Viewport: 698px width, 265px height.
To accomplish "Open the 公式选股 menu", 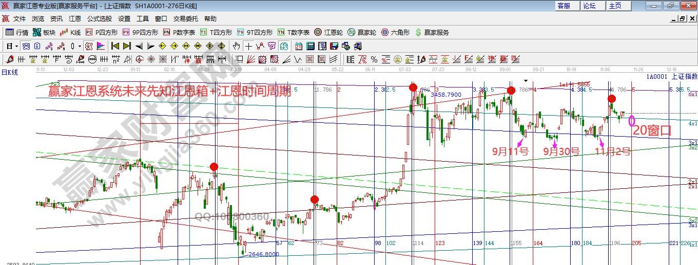I will tap(99, 18).
